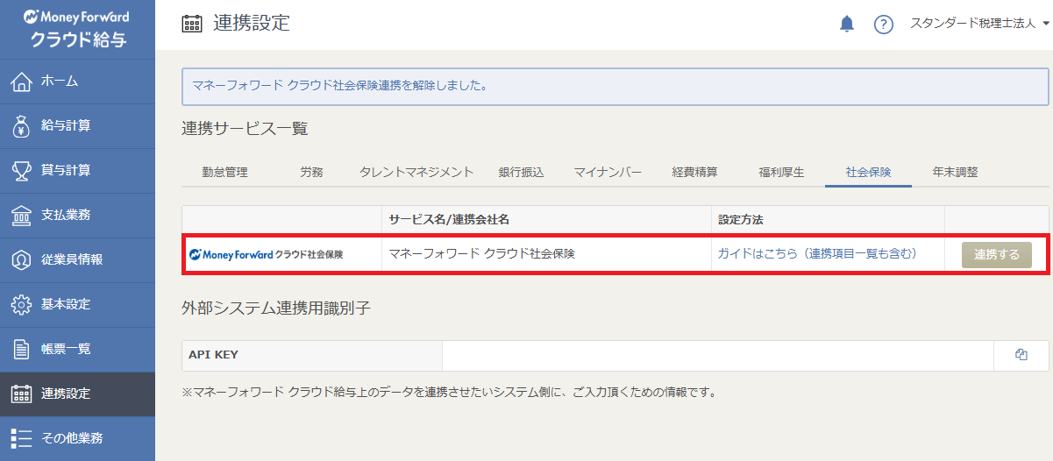Click the 連携サービス一覧 heading
The image size is (1053, 461).
pyautogui.click(x=245, y=130)
